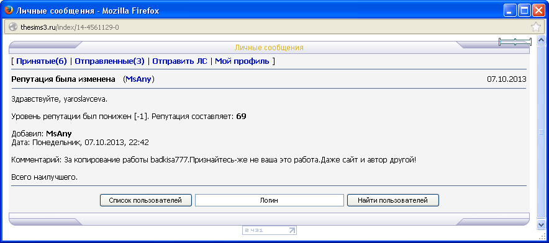Click the bold MsAny after Добавил:
Screen dimensions: 549x243
pyautogui.click(x=59, y=133)
